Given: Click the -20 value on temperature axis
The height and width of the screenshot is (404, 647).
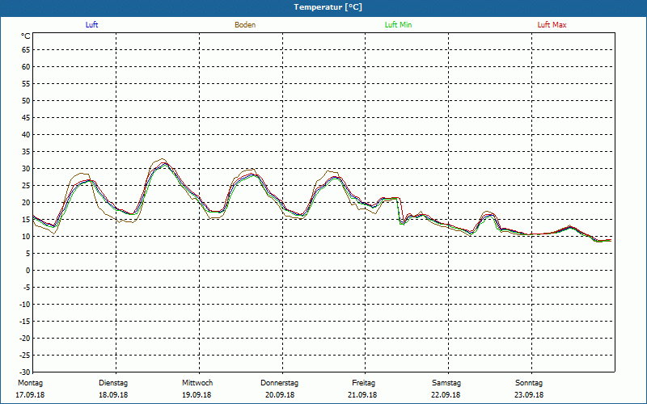Looking at the screenshot, I should [x=25, y=339].
